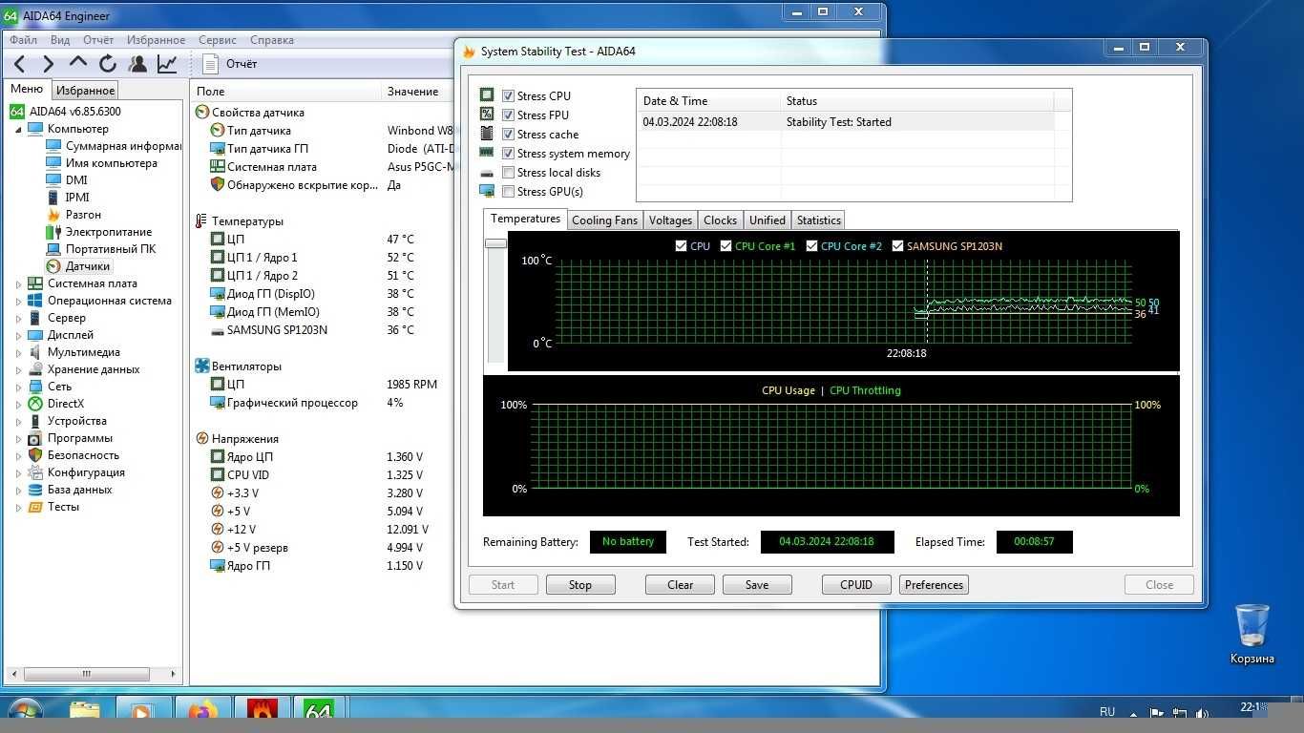
Task: Open Preferences in stability test
Action: tap(934, 585)
